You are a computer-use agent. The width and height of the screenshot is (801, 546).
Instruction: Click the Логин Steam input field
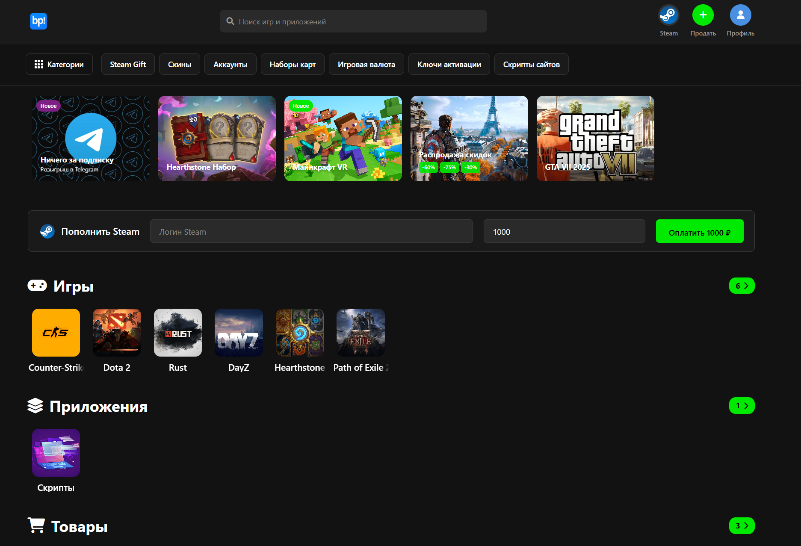click(x=311, y=231)
